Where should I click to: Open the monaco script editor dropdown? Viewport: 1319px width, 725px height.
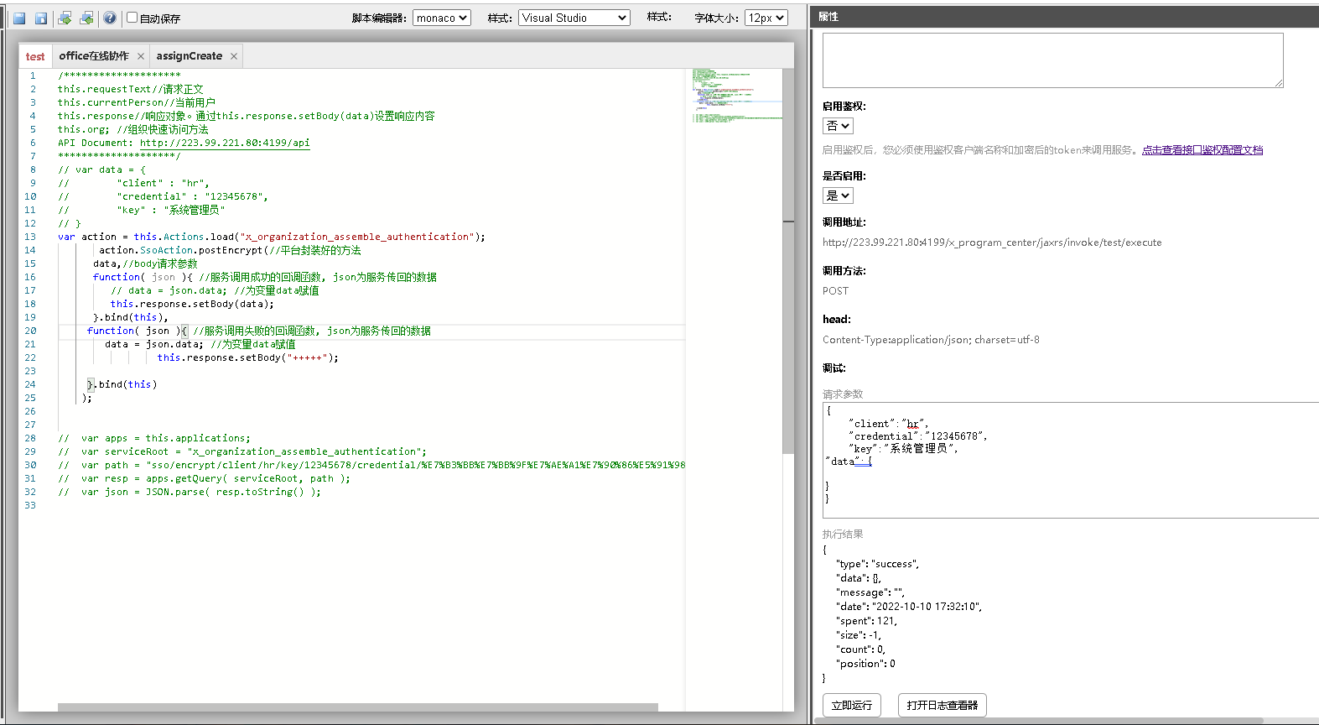pyautogui.click(x=441, y=18)
